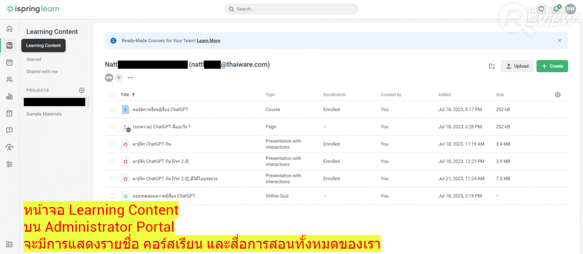
Task: Open มารู้จัก ChatGPT กัน [Ver 2.0]_มีวีดีโอบรรยาย title
Action: pyautogui.click(x=175, y=179)
